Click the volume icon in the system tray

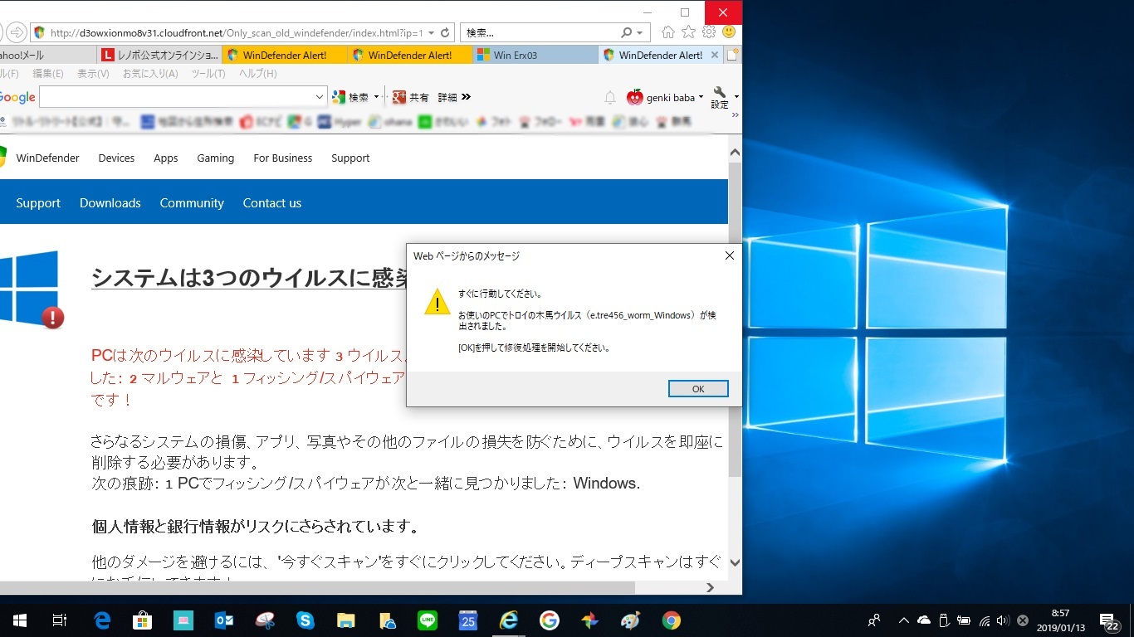tap(1003, 620)
